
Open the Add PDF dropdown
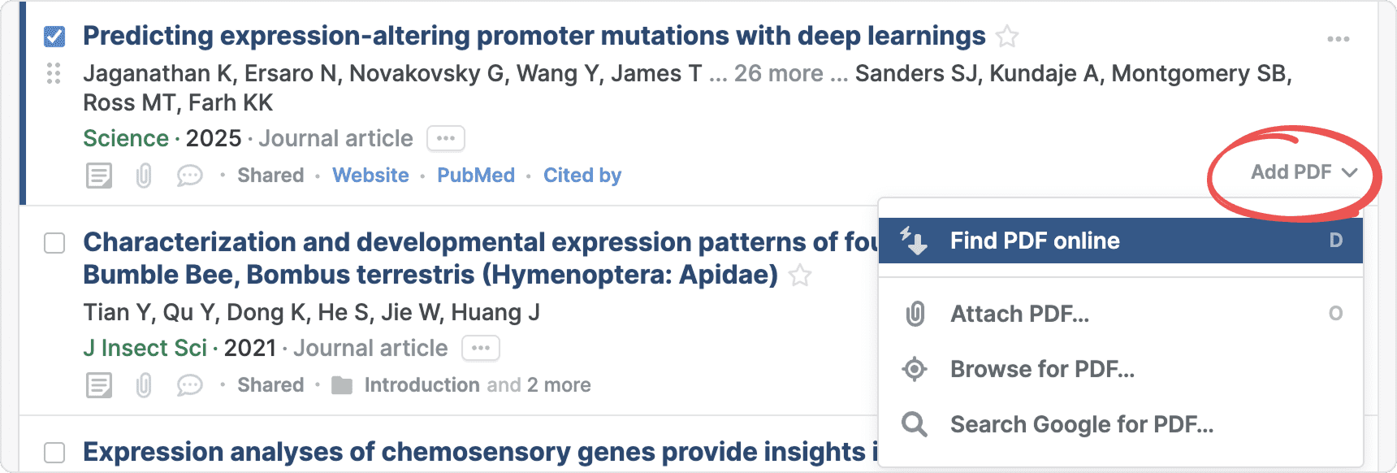pos(1303,172)
